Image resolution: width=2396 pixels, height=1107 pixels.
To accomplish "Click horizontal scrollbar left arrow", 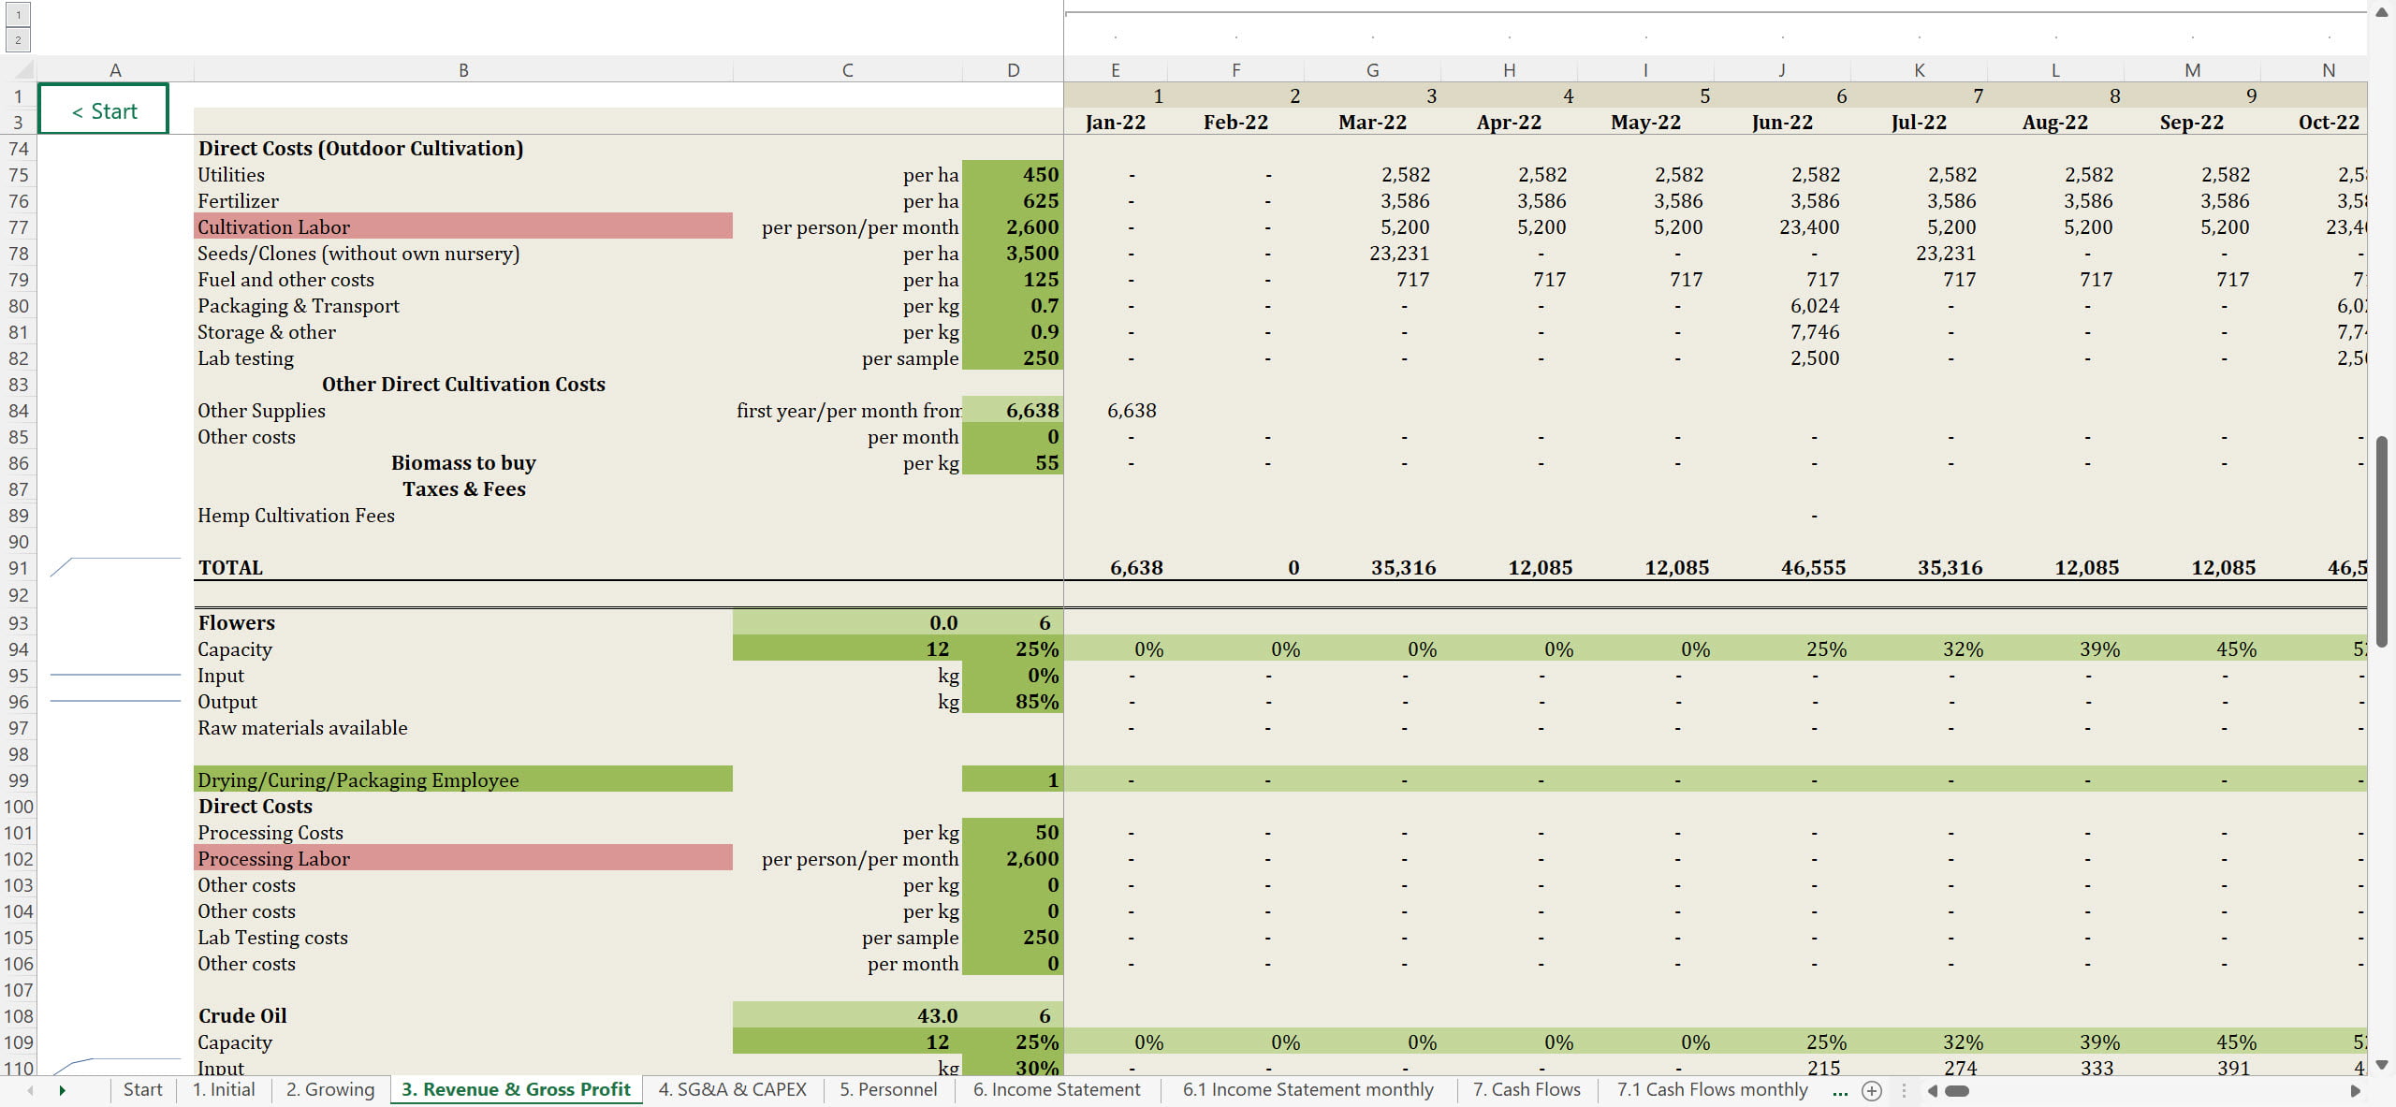I will (1932, 1090).
